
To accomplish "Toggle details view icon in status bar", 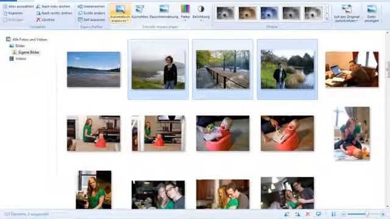I will pos(334,214).
